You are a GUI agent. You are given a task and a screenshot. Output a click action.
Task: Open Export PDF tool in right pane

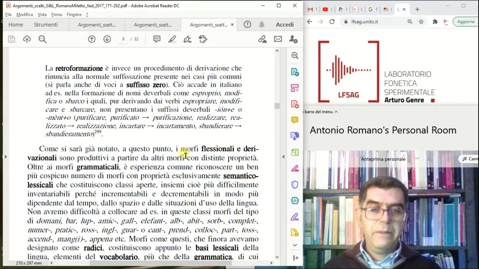(295, 72)
